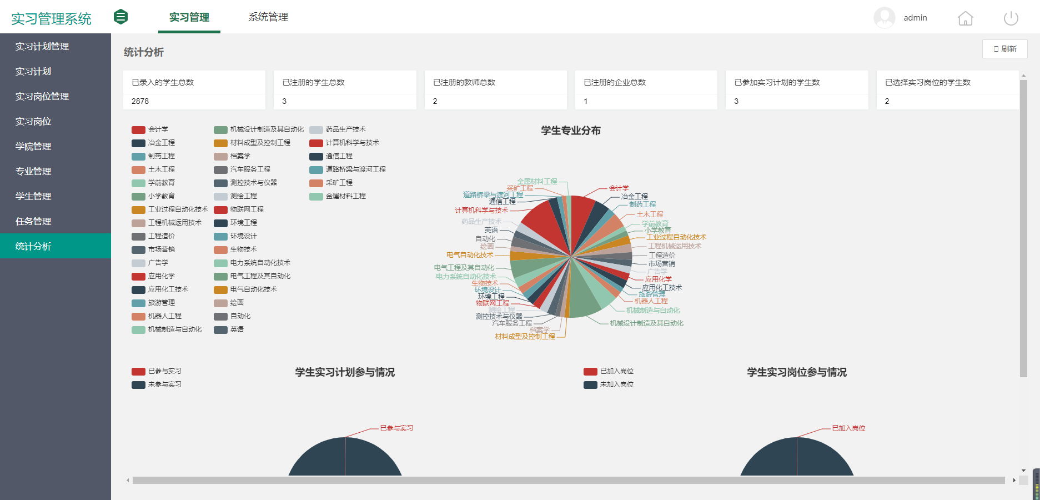Click the scroll-right arrow on horizontal scrollbar
Viewport: 1040px width, 500px height.
(1014, 481)
